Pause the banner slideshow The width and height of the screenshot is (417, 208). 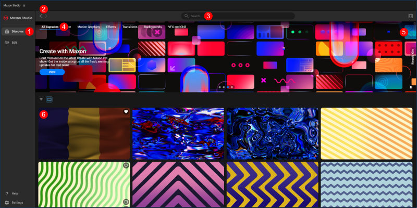pyautogui.click(x=411, y=87)
